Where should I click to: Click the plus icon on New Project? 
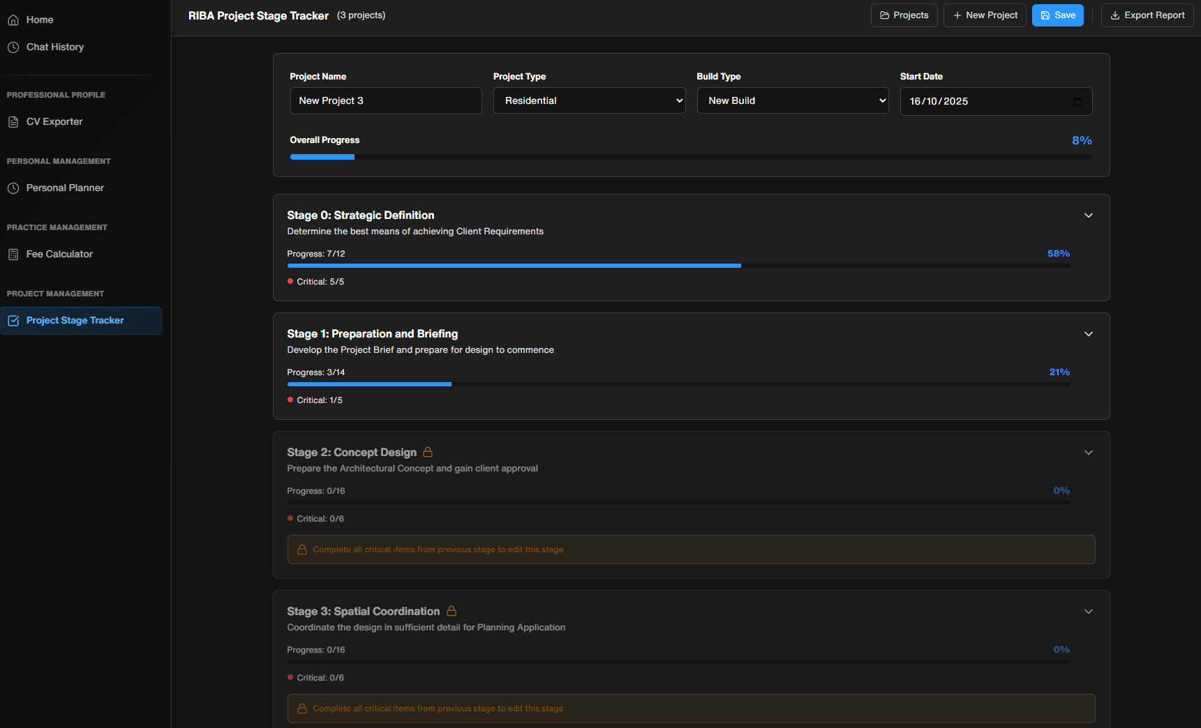956,15
